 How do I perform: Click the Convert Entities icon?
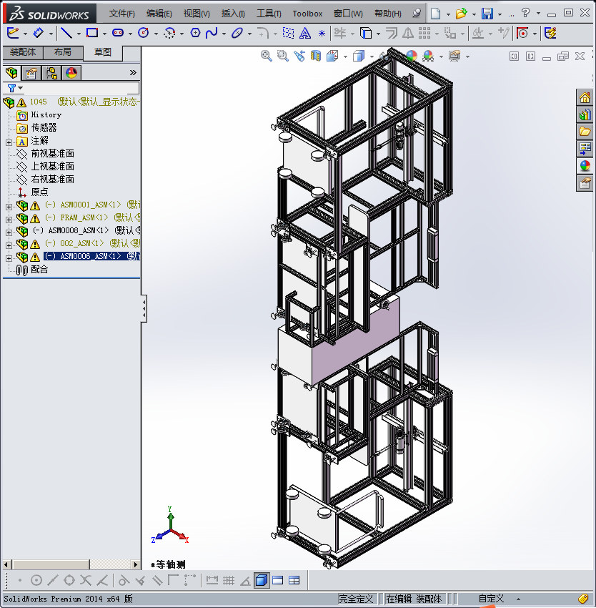(366, 33)
